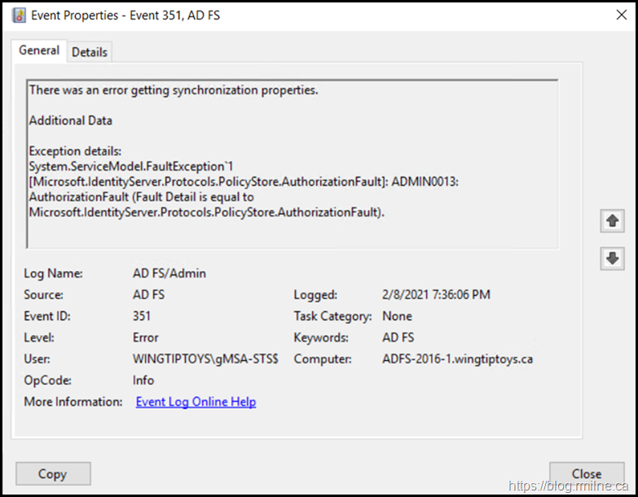638x497 pixels.
Task: Click the up arrow for previous event
Action: point(612,220)
